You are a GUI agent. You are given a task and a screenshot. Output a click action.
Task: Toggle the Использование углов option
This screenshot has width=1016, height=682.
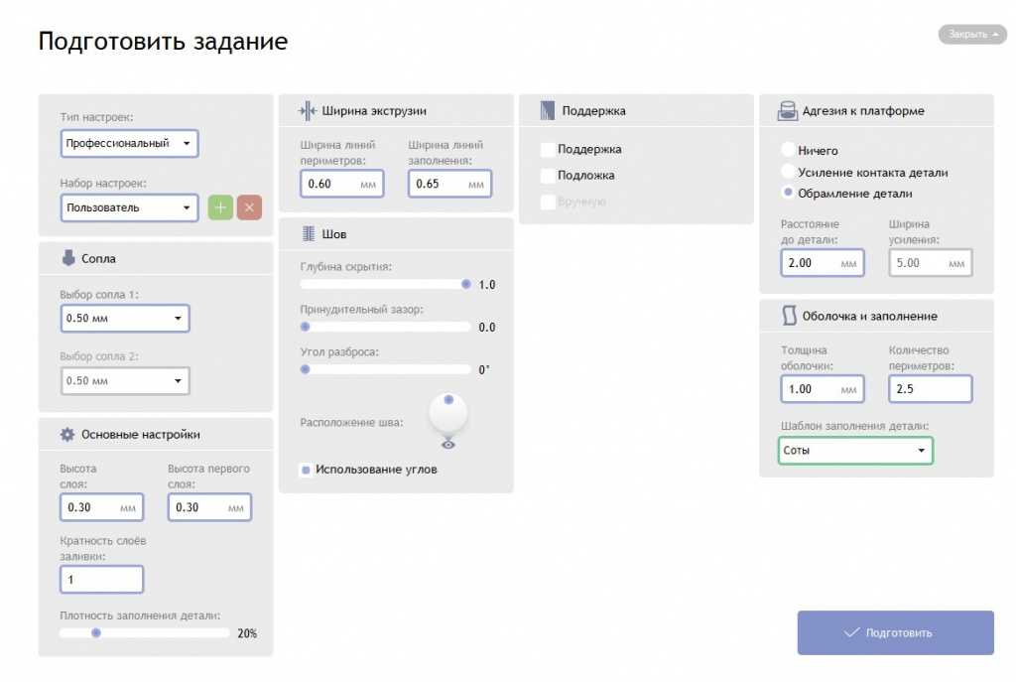coord(307,470)
